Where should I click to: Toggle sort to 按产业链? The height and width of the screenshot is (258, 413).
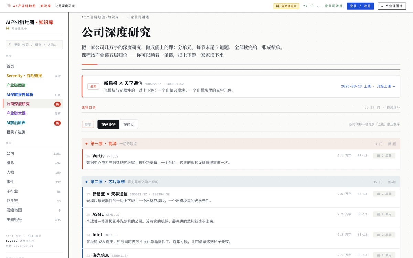click(108, 124)
